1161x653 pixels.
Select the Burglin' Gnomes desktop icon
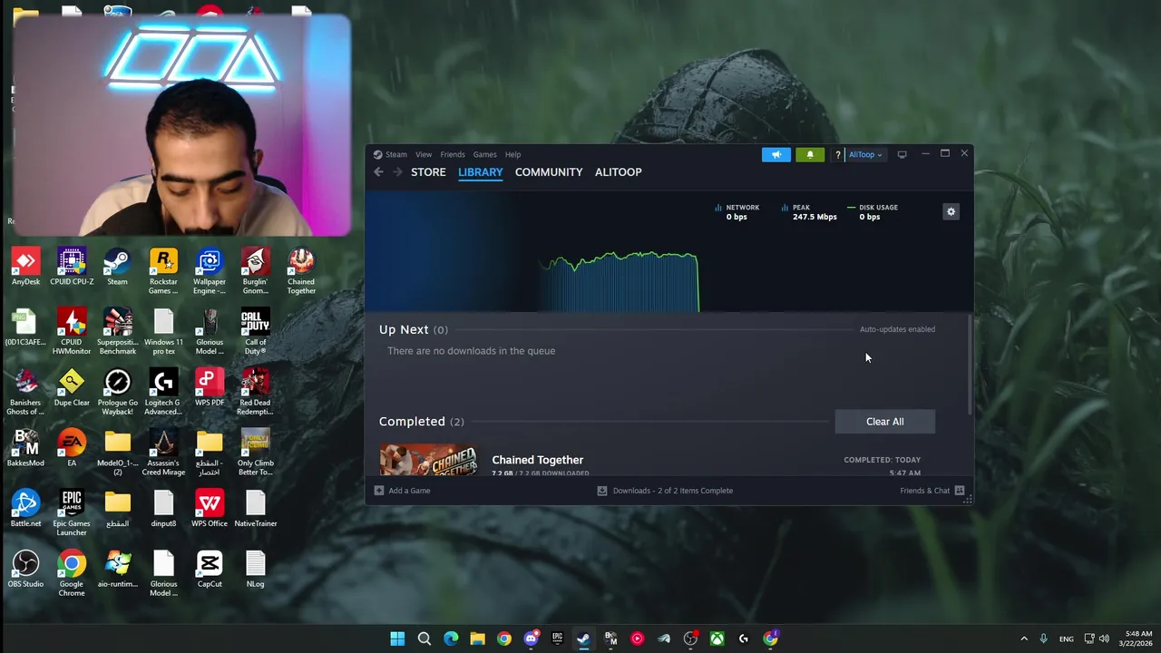click(x=255, y=271)
